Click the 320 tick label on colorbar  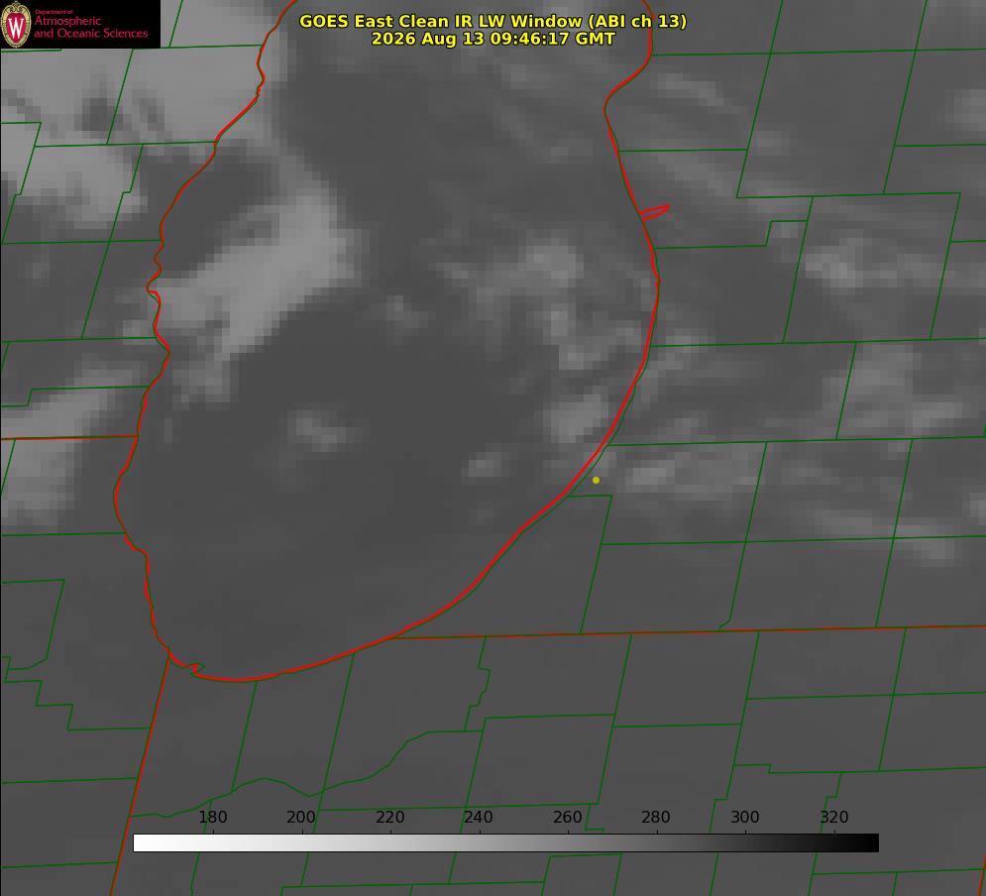point(834,817)
